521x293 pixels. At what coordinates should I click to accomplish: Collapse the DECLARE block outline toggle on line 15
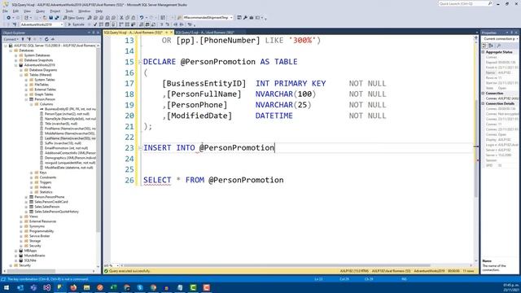click(x=140, y=62)
